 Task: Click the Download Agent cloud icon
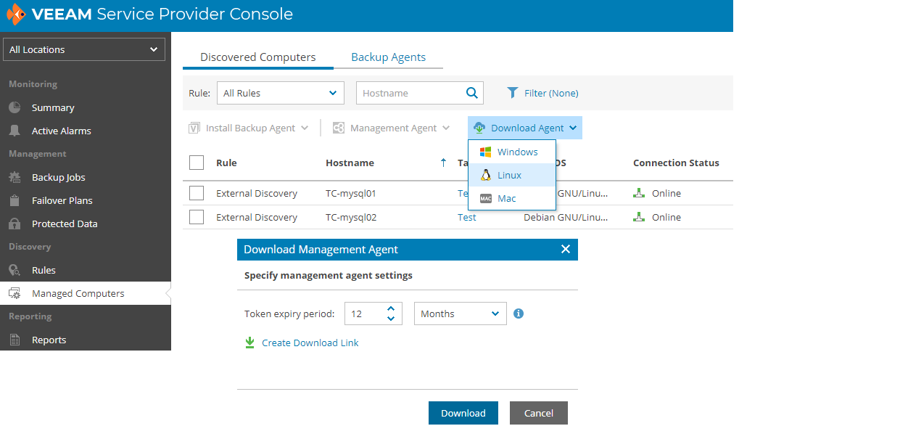[479, 128]
